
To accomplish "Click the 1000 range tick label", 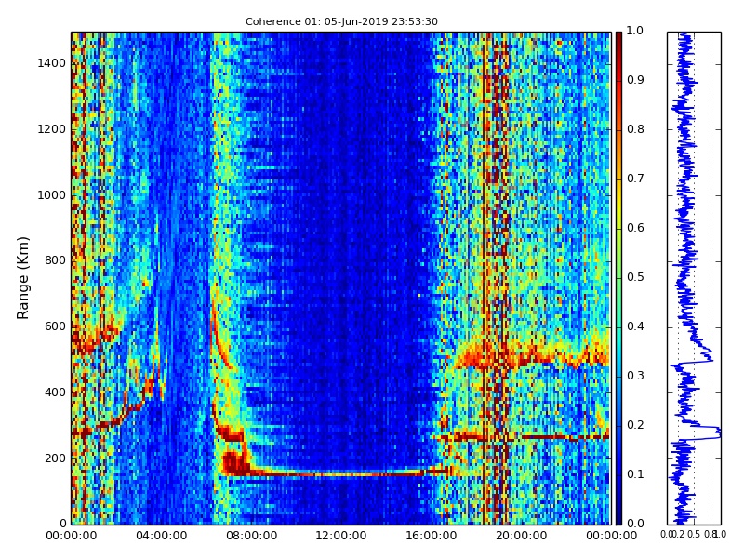I will click(x=52, y=195).
